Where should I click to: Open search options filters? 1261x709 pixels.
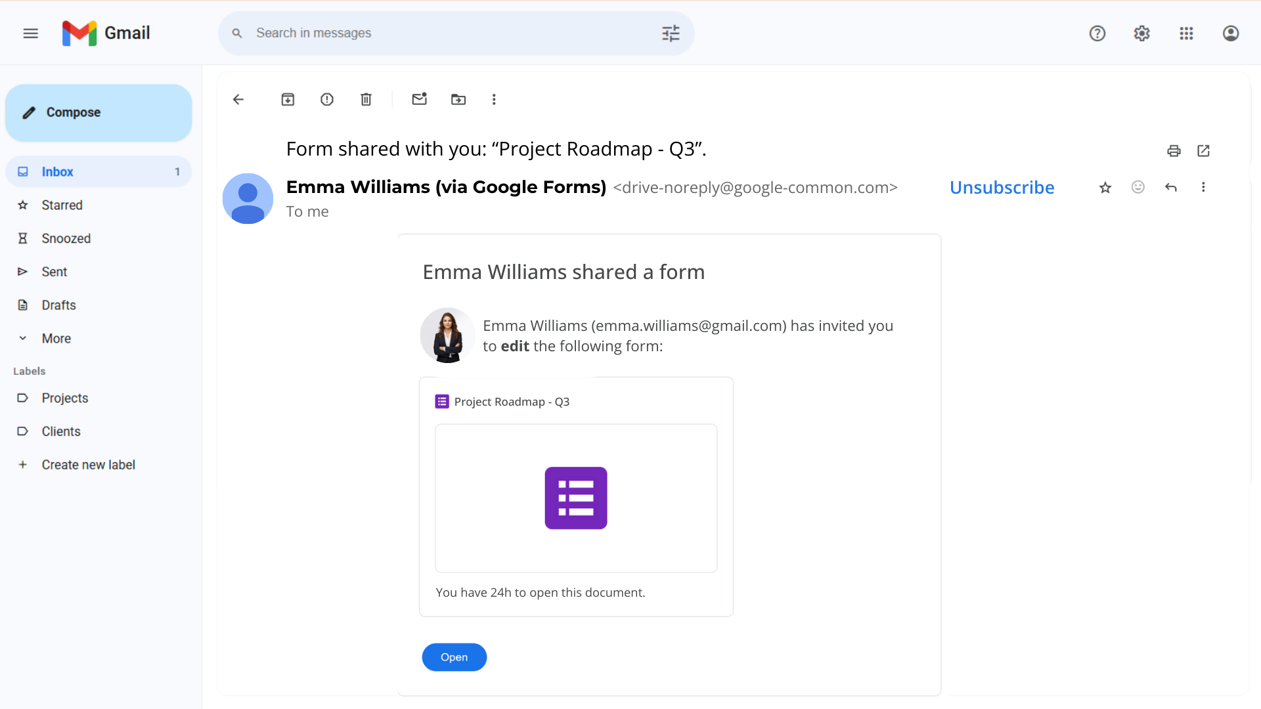(x=670, y=33)
